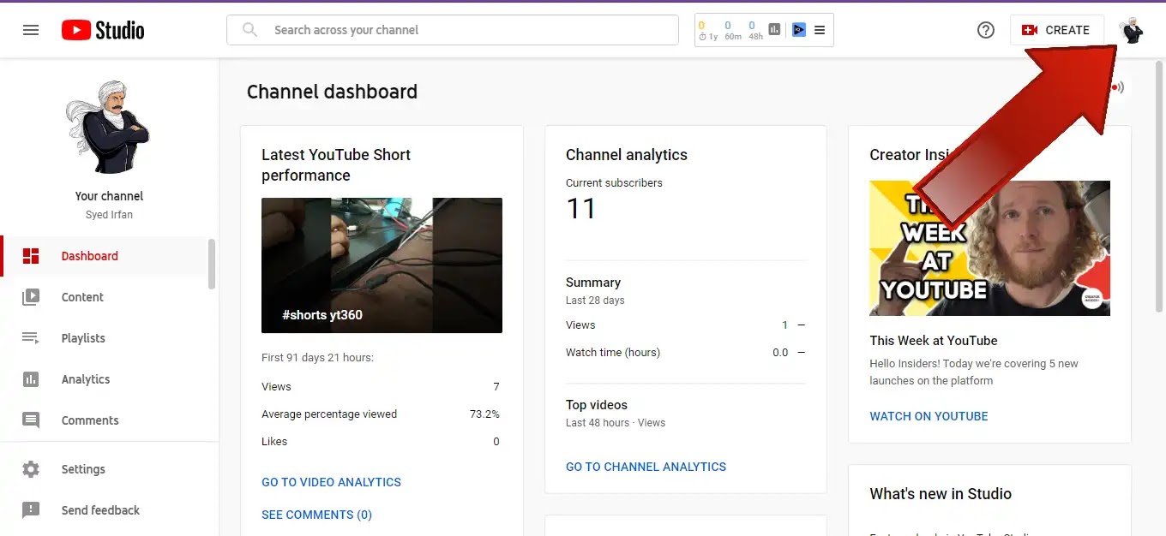Click the 'Your channel' sidebar label

coord(109,196)
